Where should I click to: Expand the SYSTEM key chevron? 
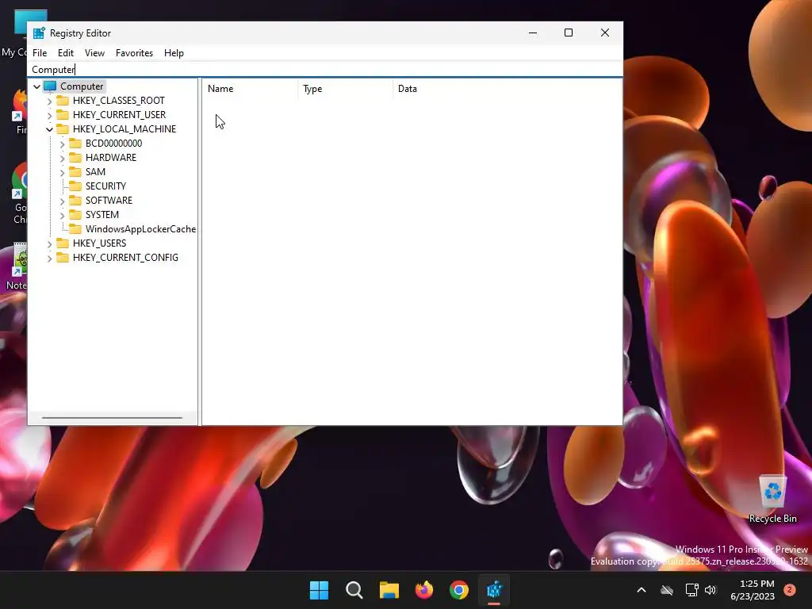pos(62,215)
